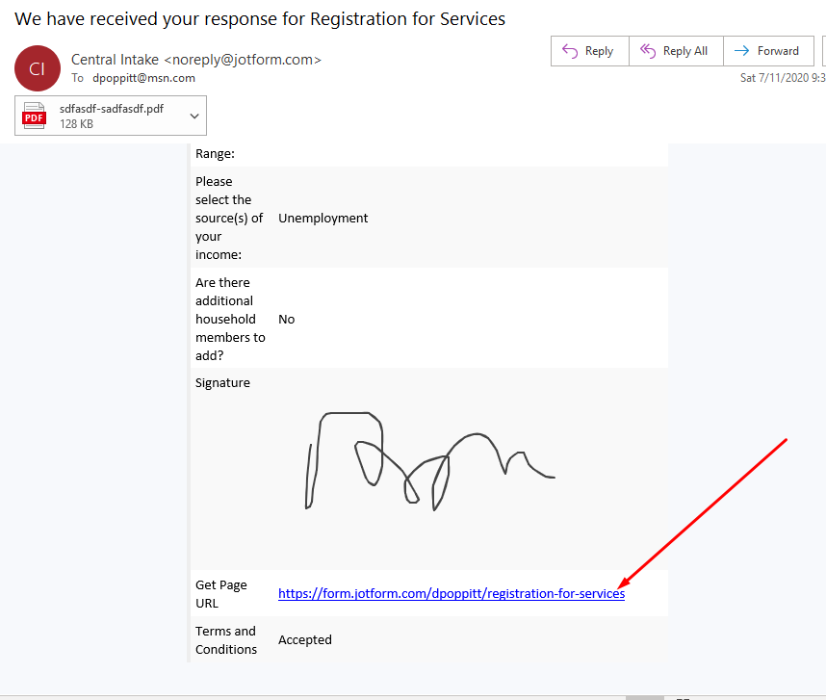Image resolution: width=826 pixels, height=700 pixels.
Task: Click the red PDF attachment icon
Action: [x=35, y=116]
